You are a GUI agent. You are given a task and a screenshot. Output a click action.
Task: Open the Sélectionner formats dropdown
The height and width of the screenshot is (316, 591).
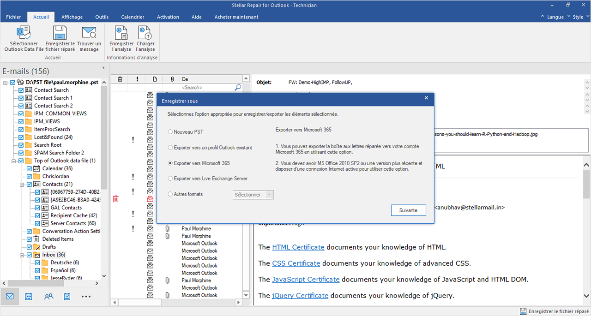pyautogui.click(x=253, y=195)
